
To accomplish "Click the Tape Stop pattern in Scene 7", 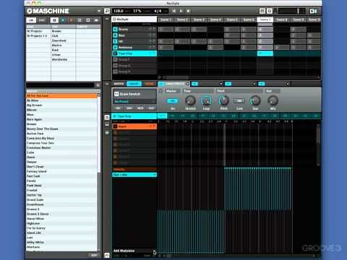I will [x=265, y=53].
